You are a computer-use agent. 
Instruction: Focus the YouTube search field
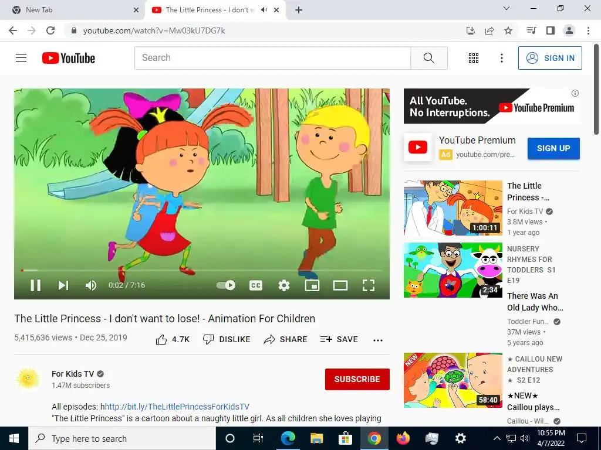pos(272,58)
